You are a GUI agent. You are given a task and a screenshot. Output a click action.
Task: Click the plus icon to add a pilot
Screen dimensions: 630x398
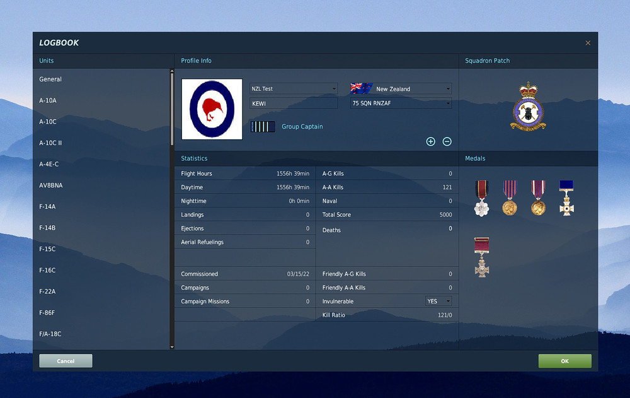pos(430,141)
